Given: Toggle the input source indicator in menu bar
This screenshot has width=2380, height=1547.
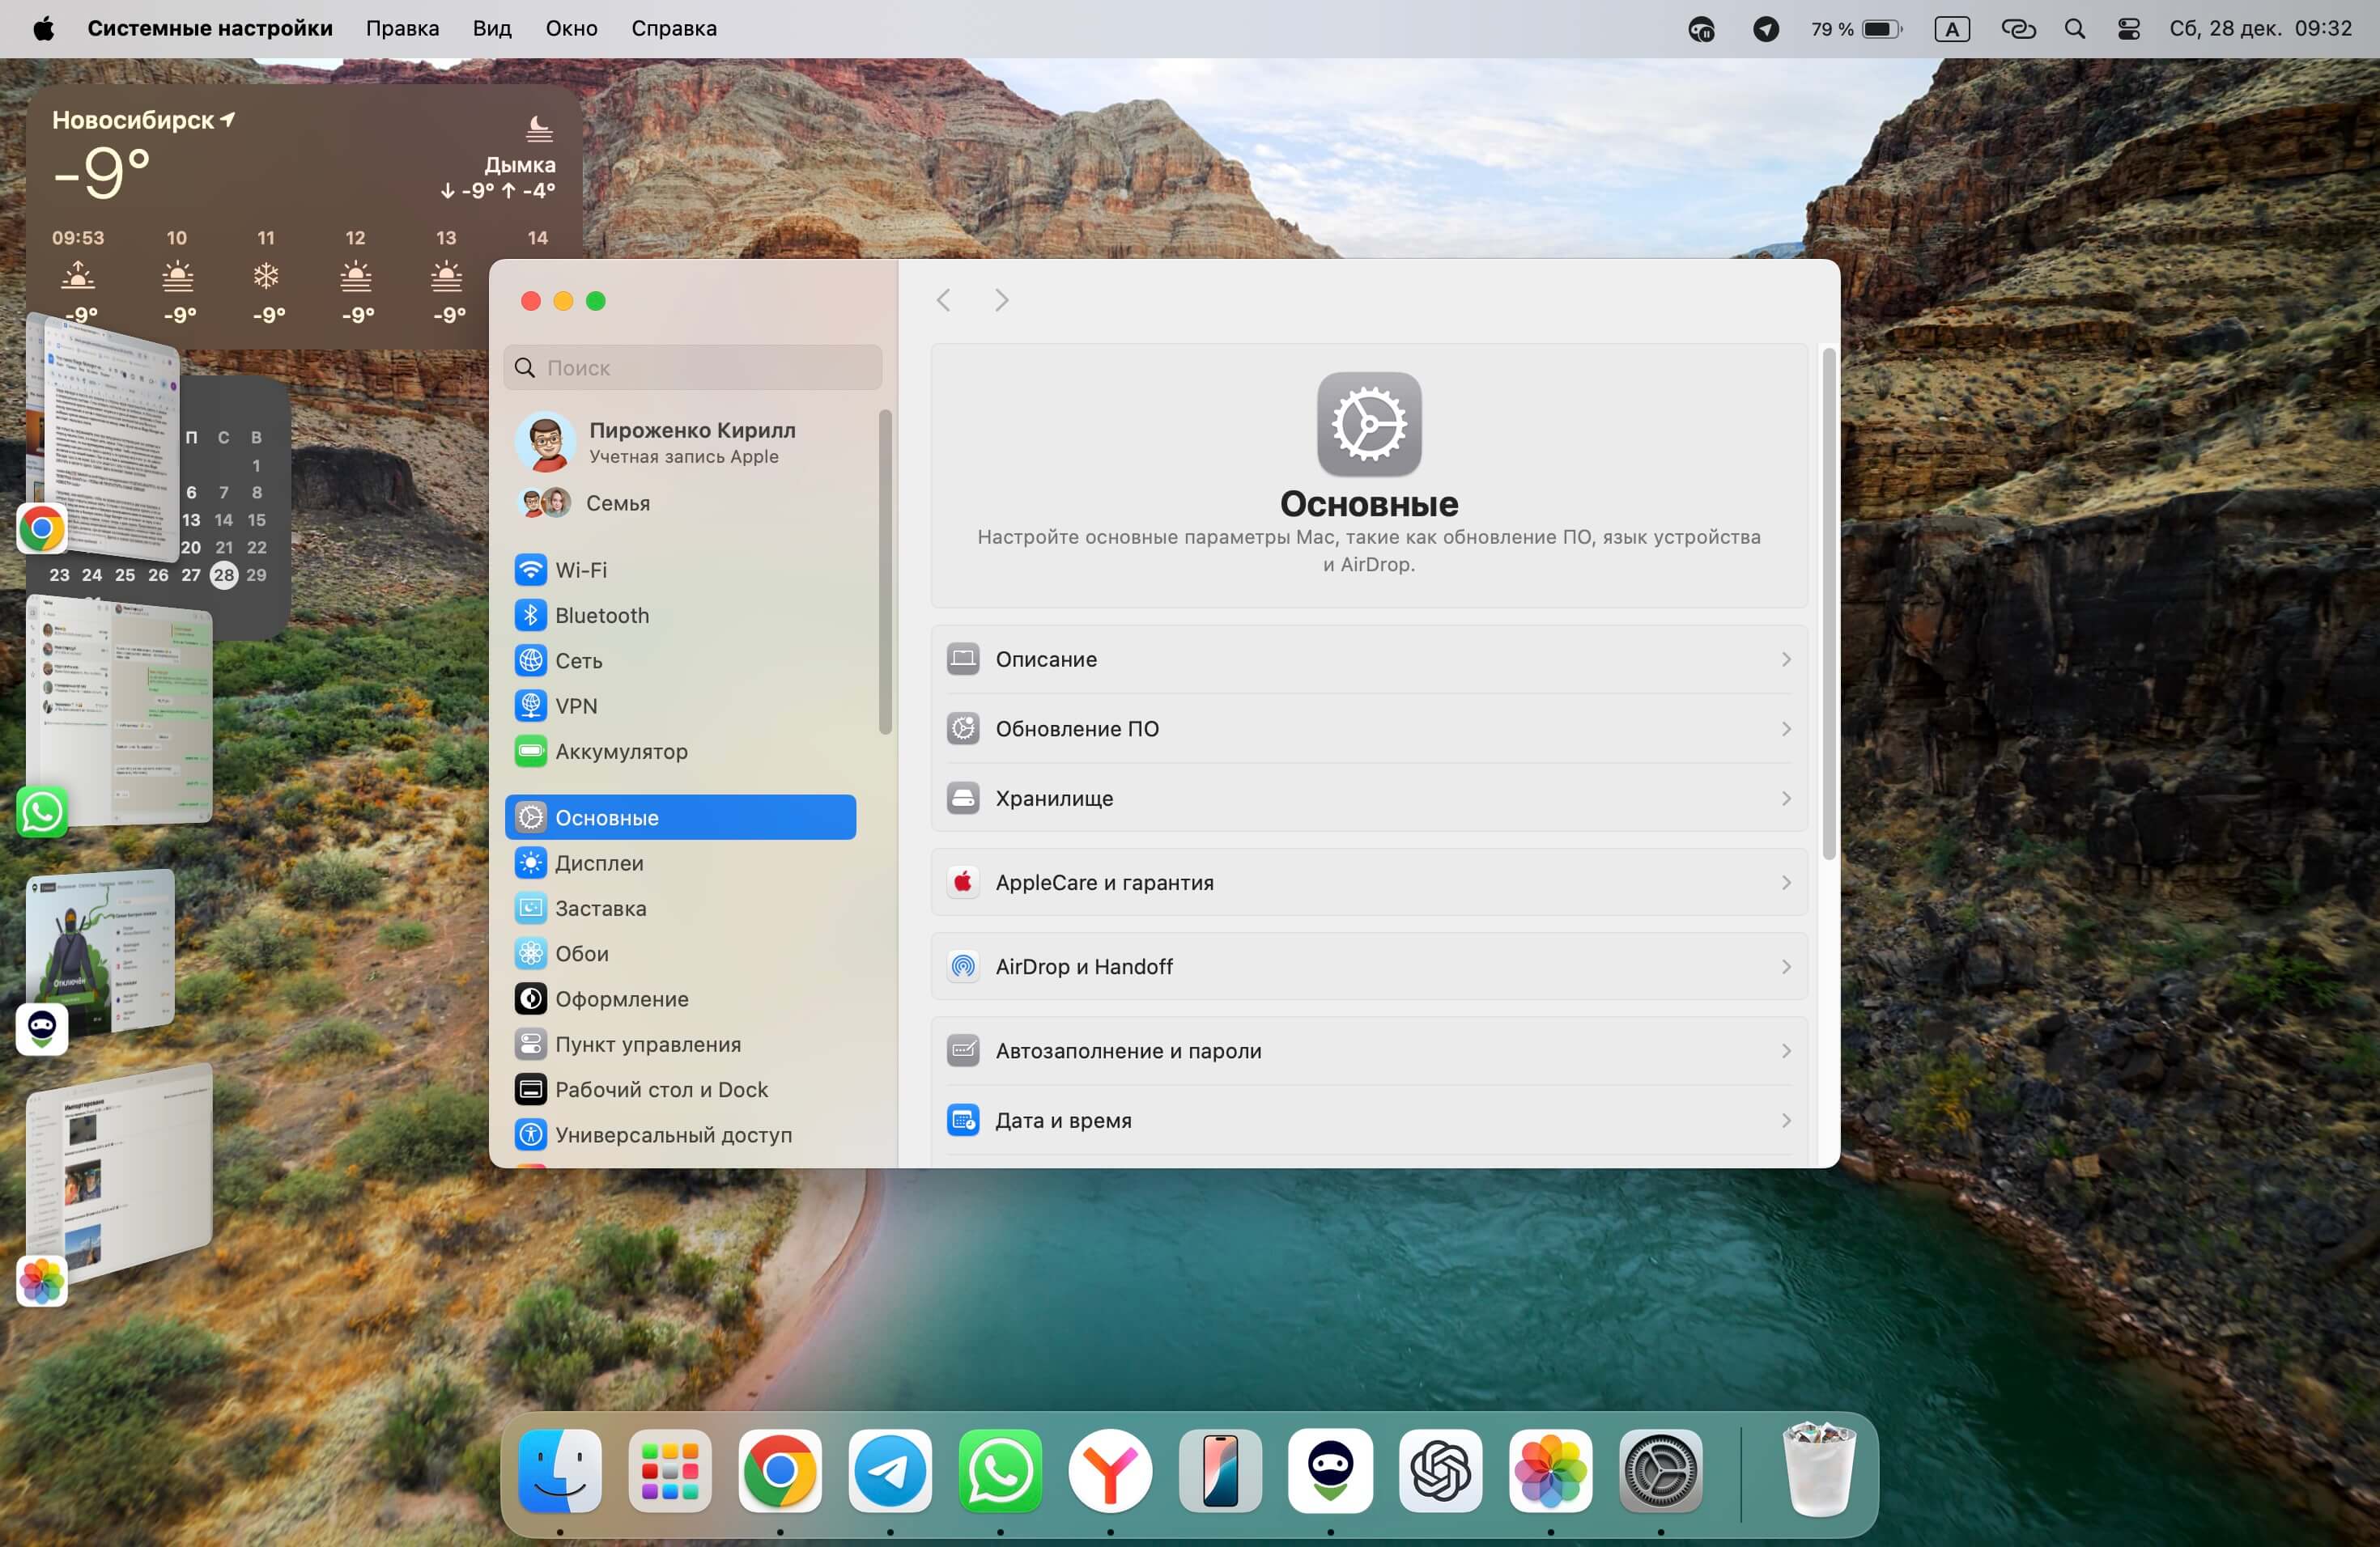Looking at the screenshot, I should (x=1951, y=29).
